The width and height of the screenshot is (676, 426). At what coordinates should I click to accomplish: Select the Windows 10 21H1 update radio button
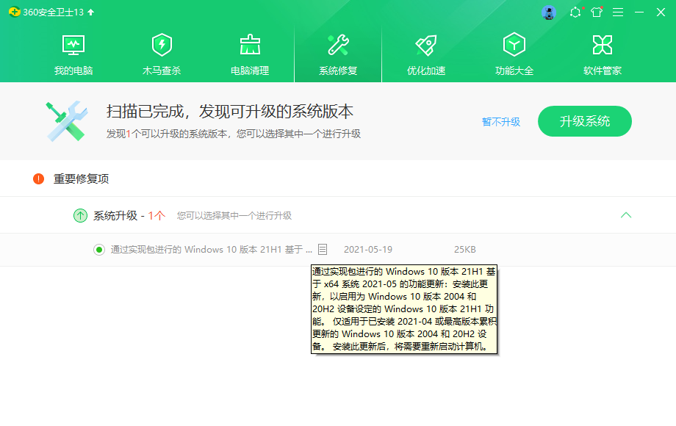(x=99, y=250)
